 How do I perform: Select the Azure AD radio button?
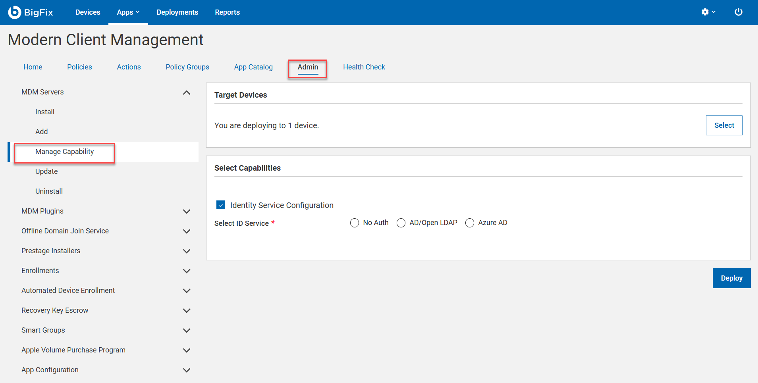click(470, 223)
